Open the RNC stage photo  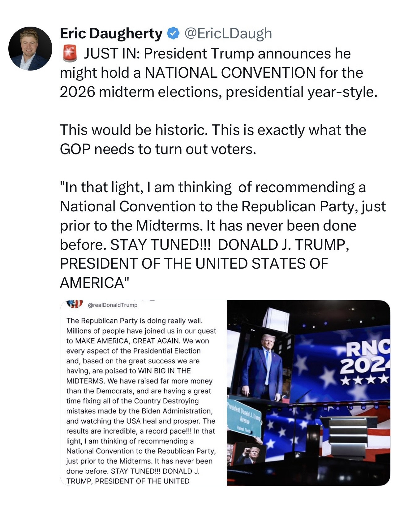(x=309, y=393)
